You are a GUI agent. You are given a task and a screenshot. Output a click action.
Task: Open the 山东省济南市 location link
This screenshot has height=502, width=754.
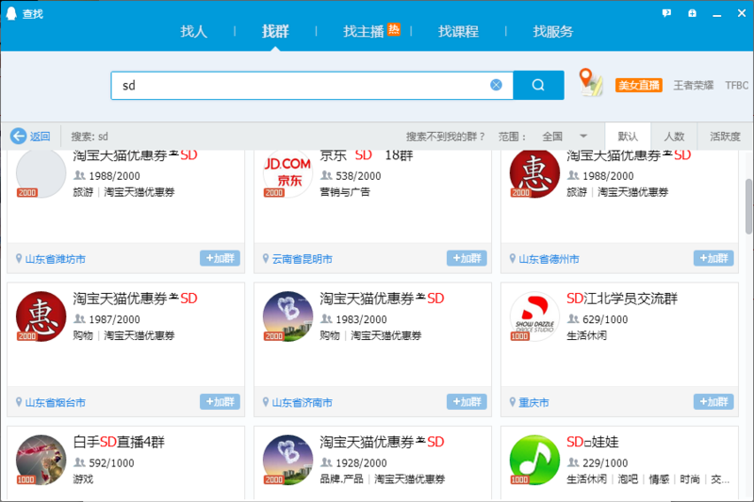[302, 402]
